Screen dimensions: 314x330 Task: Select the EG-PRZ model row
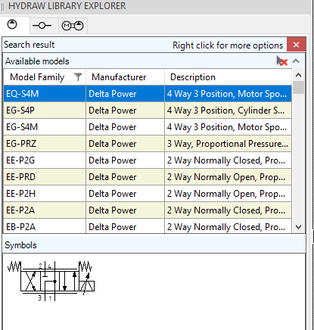click(x=148, y=144)
